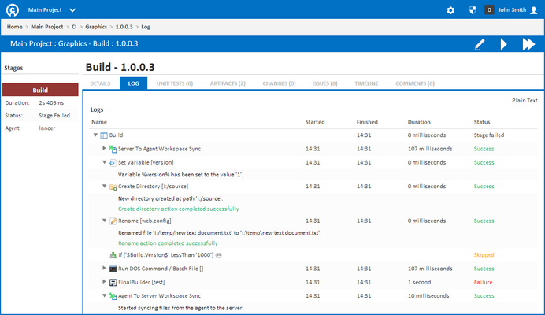
Task: Click the Plain Text link
Action: point(525,100)
